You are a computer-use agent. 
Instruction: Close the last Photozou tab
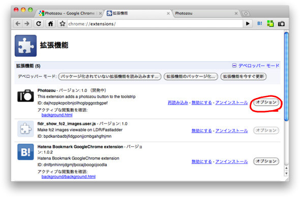point(236,13)
